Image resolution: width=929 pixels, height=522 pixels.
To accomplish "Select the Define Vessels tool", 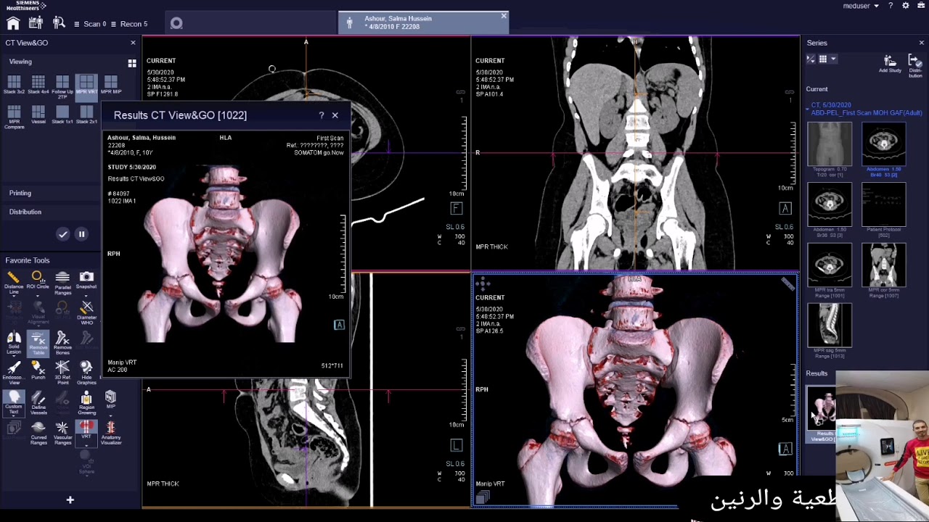I will coord(38,402).
